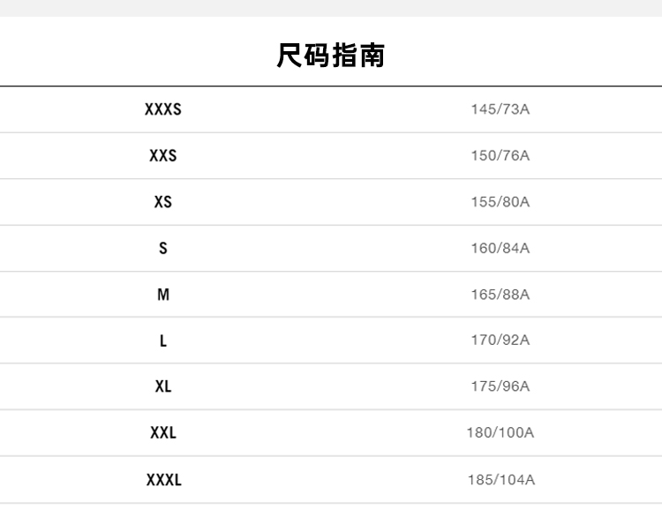
Task: Click the 145/73A measurement value
Action: [500, 109]
